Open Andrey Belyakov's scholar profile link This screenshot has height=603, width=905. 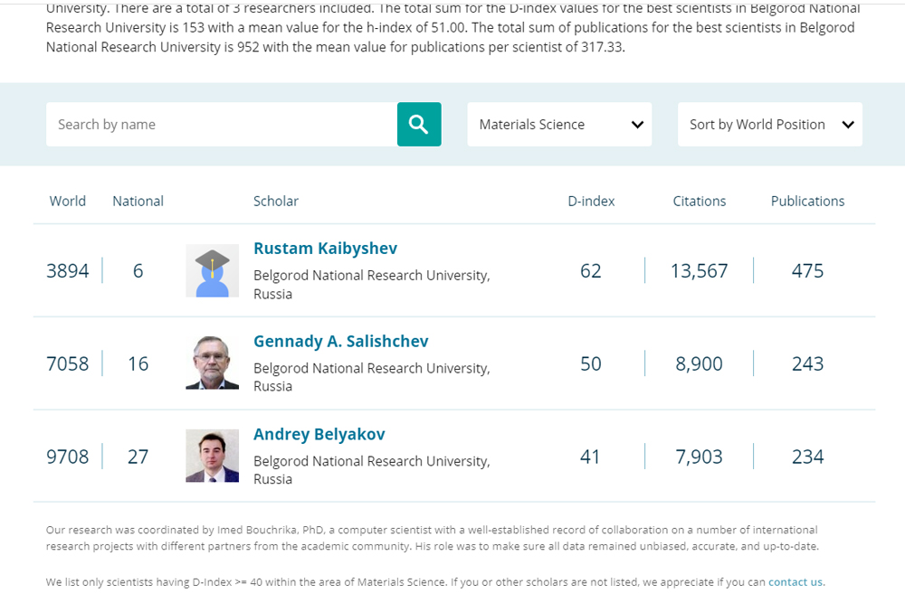point(319,435)
